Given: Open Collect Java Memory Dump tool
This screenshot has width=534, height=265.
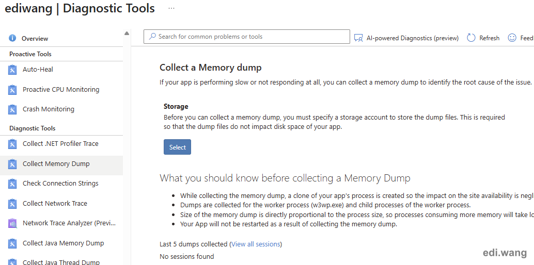Looking at the screenshot, I should [x=63, y=243].
